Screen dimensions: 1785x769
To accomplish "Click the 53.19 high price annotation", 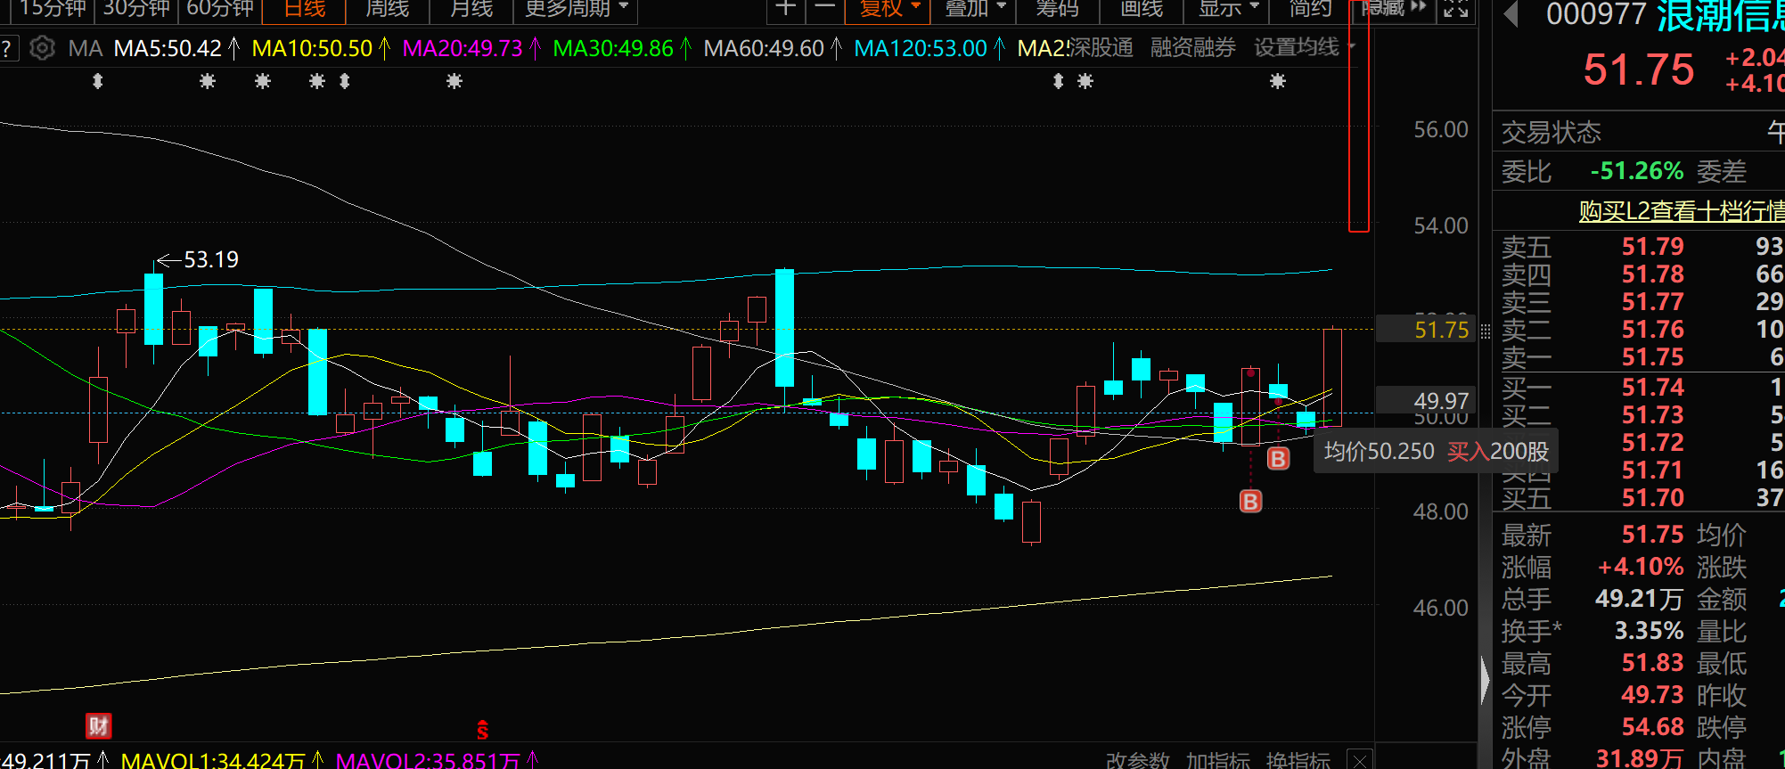I will coord(211,259).
